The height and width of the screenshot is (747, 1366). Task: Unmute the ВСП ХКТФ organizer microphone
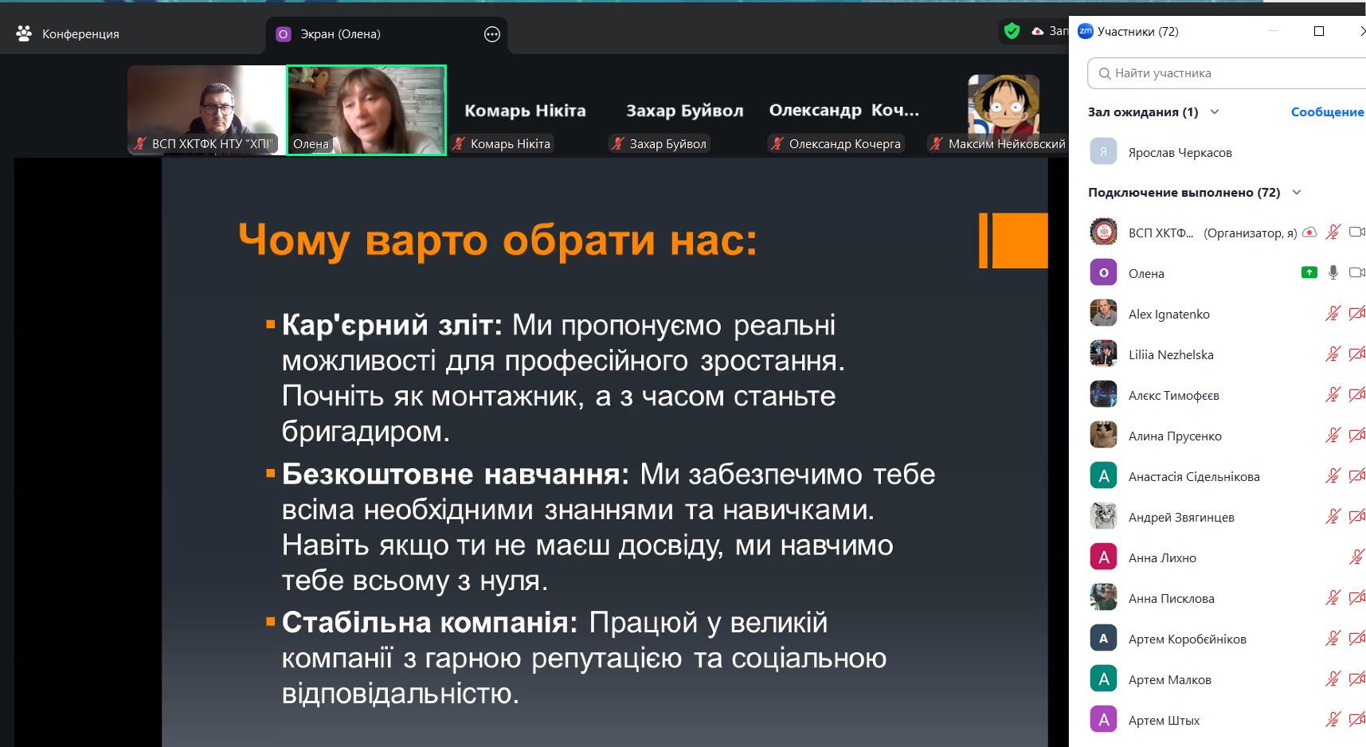(1333, 233)
